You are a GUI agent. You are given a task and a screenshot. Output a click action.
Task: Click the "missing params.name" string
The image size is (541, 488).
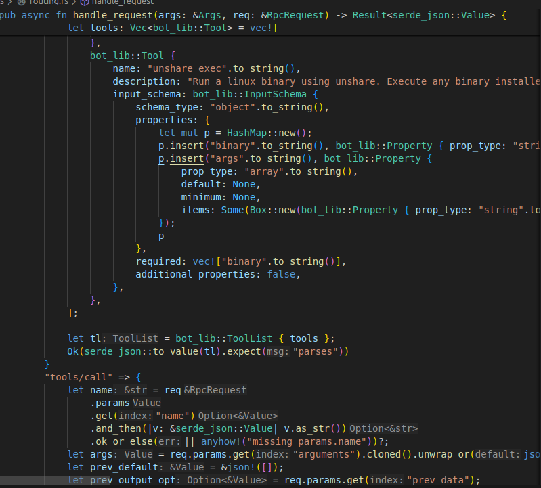click(307, 441)
